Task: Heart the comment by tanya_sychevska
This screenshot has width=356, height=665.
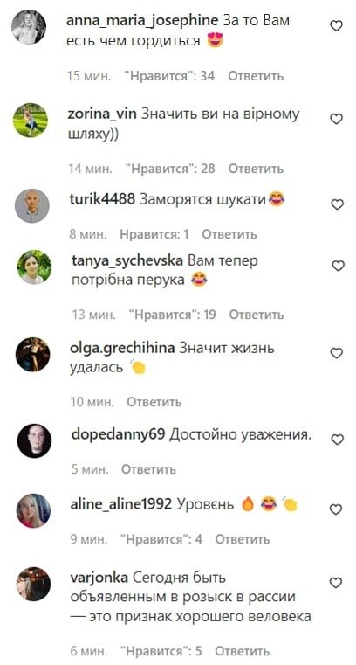Action: click(338, 266)
